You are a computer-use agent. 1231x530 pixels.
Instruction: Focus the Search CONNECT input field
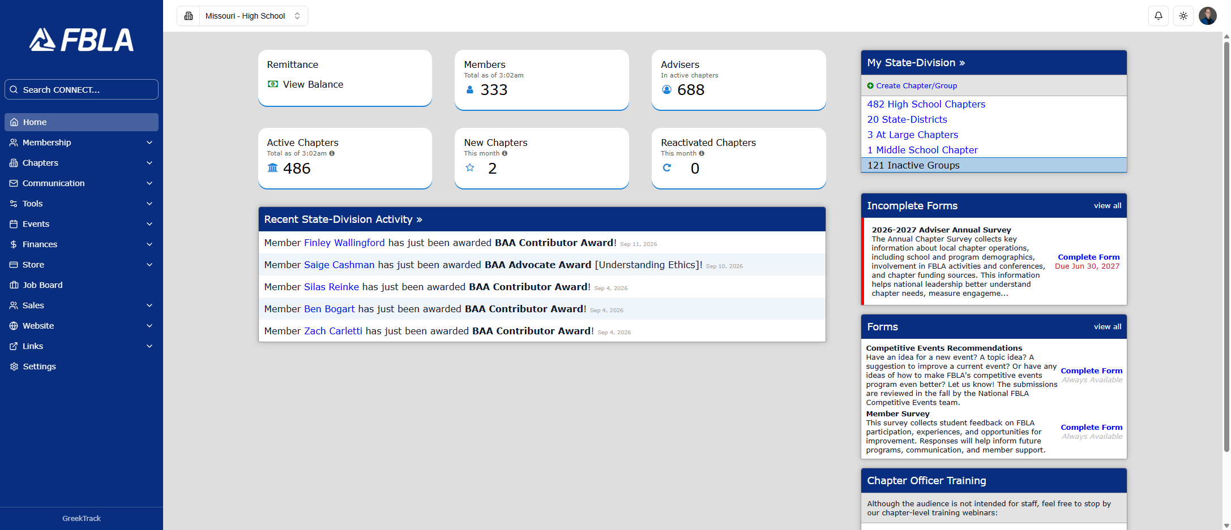[x=82, y=89]
